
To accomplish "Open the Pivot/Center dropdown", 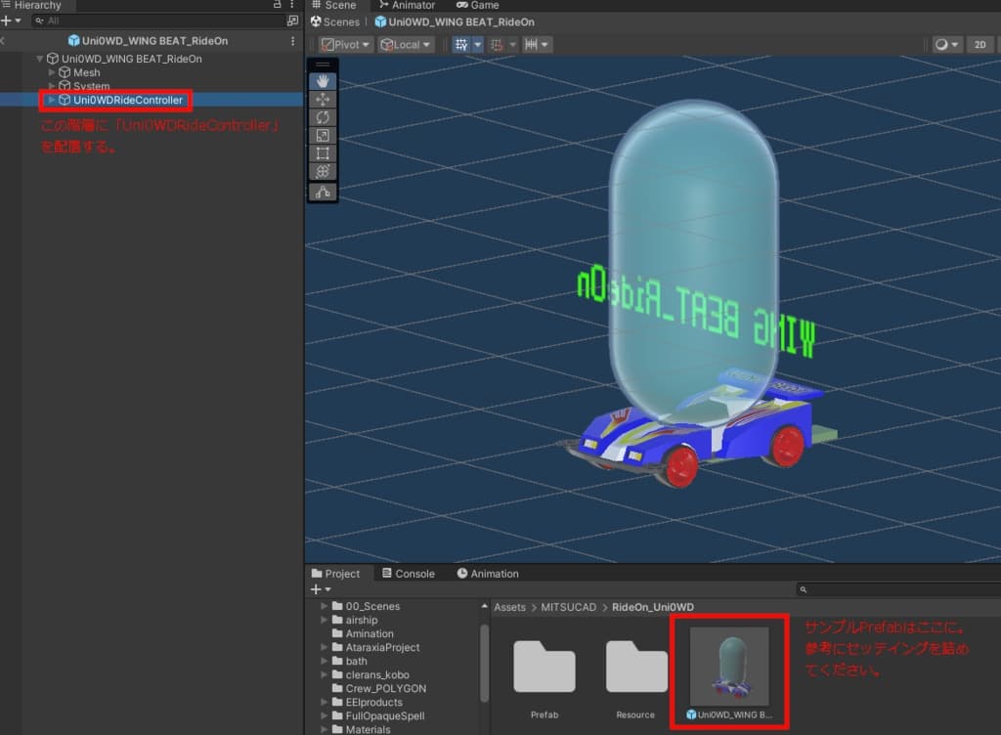I will pyautogui.click(x=346, y=45).
